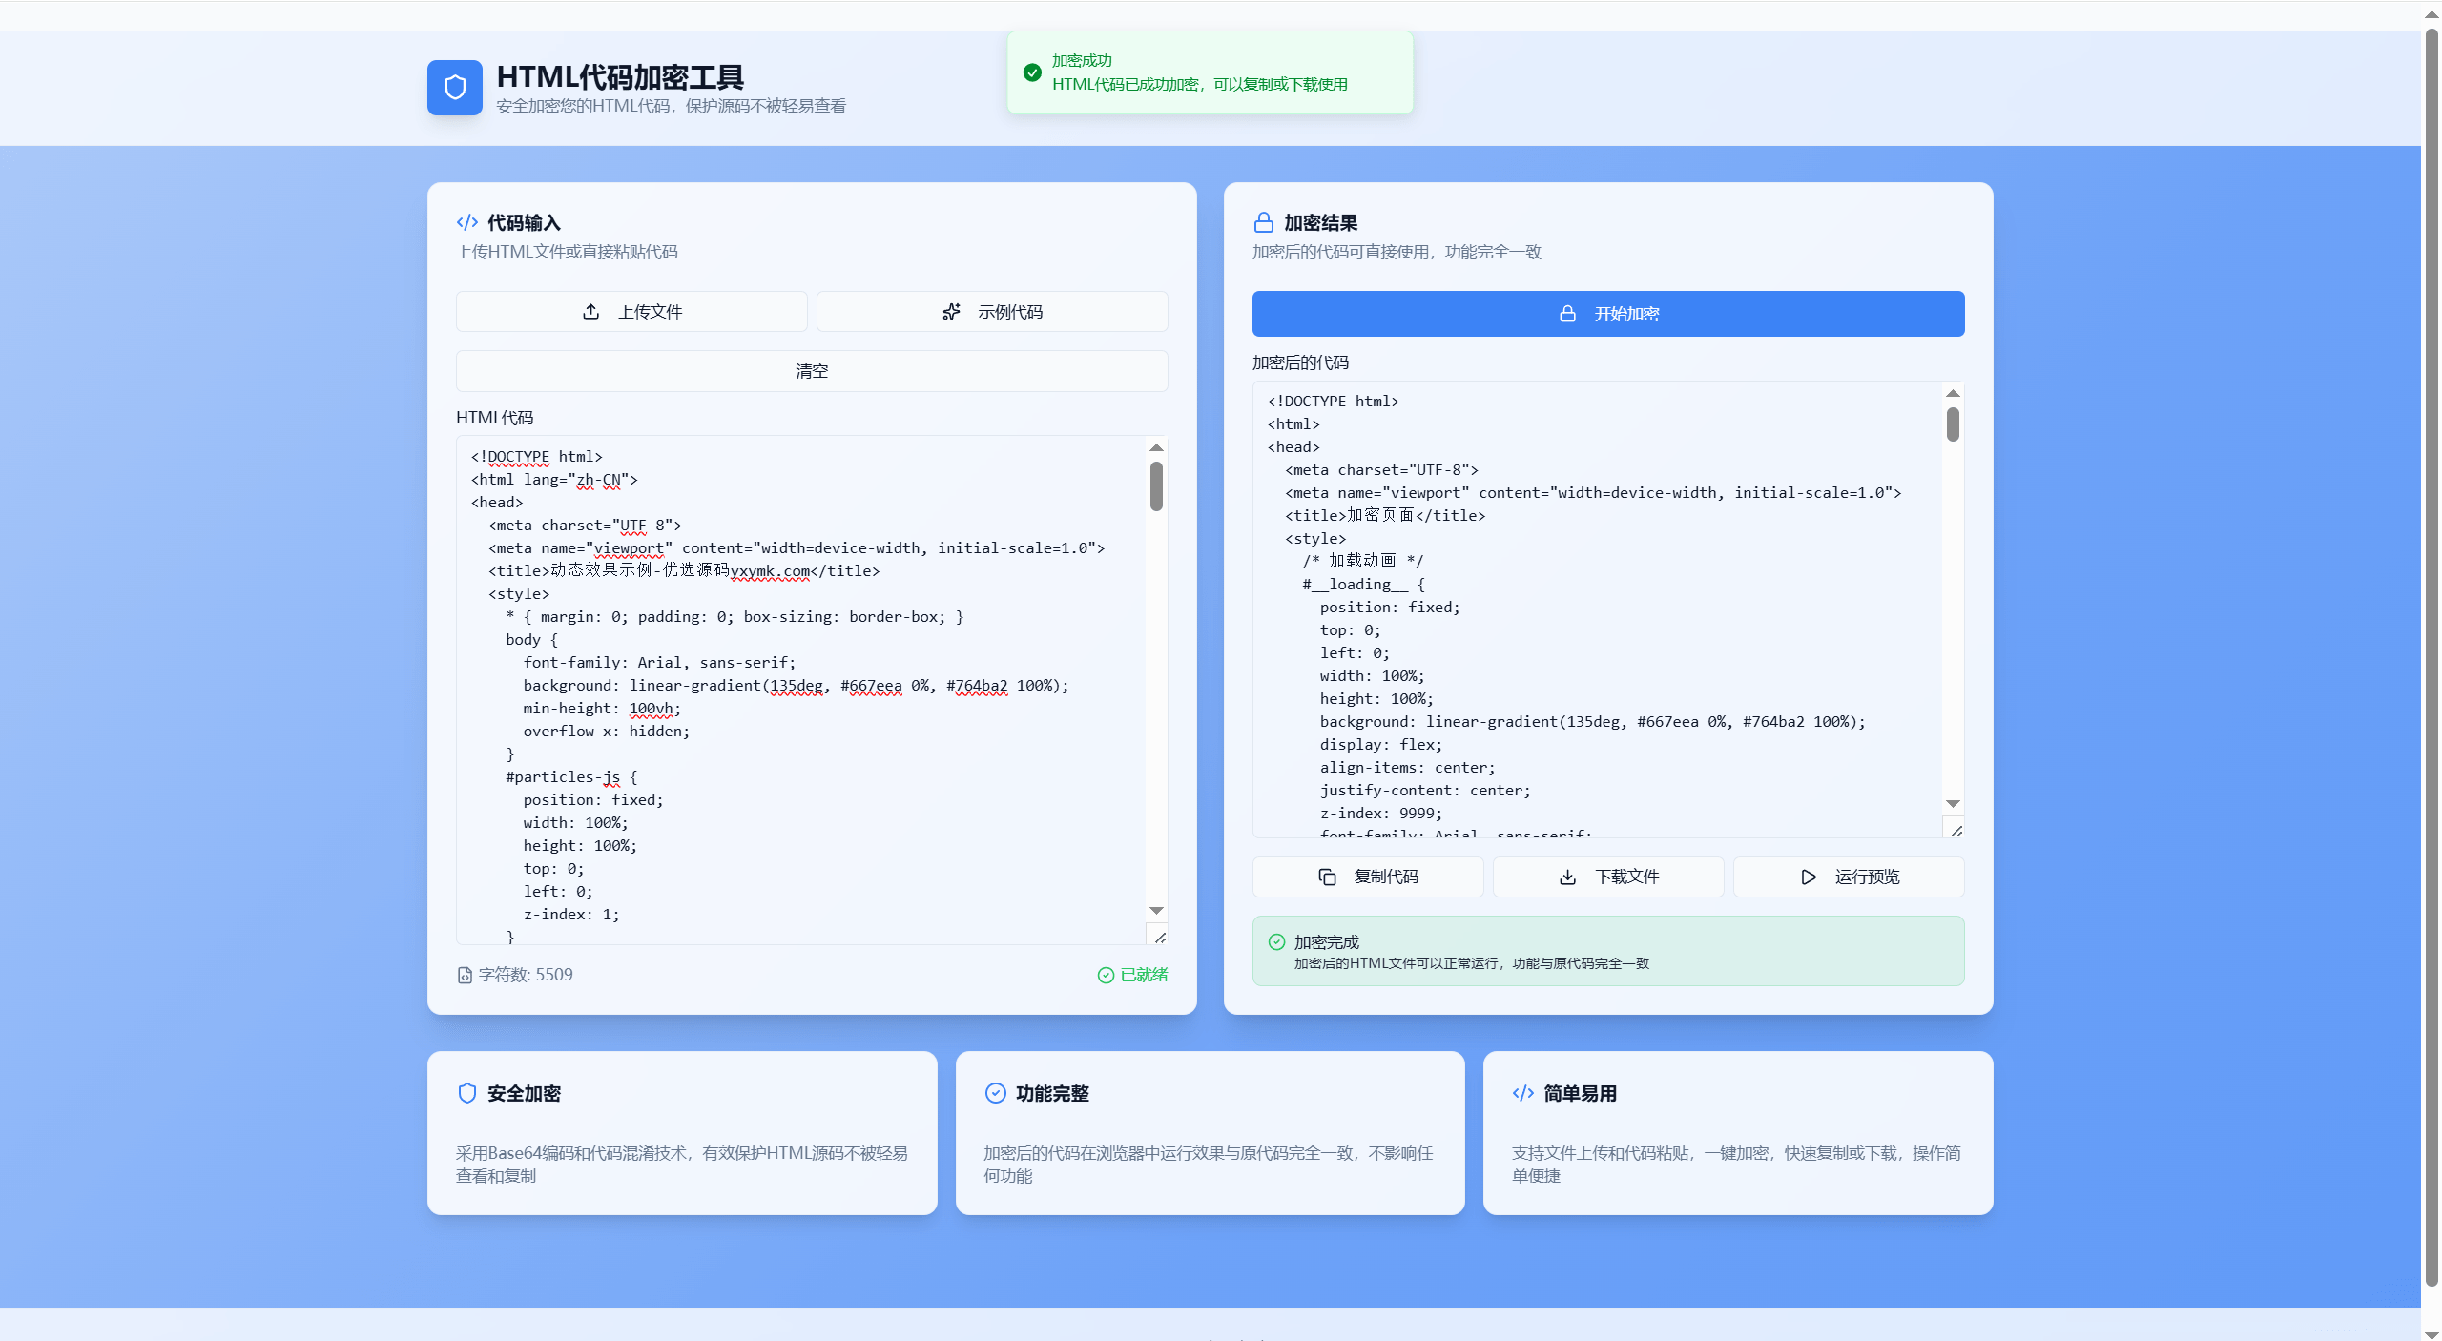Copy the result with 复制代码 button
This screenshot has height=1341, width=2442.
tap(1368, 877)
